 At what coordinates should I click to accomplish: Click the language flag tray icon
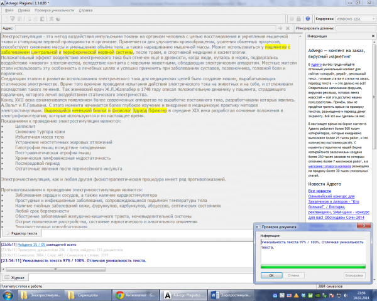(289, 295)
